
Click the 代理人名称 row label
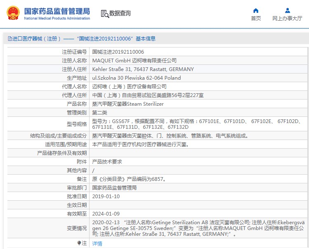[x=74, y=87]
